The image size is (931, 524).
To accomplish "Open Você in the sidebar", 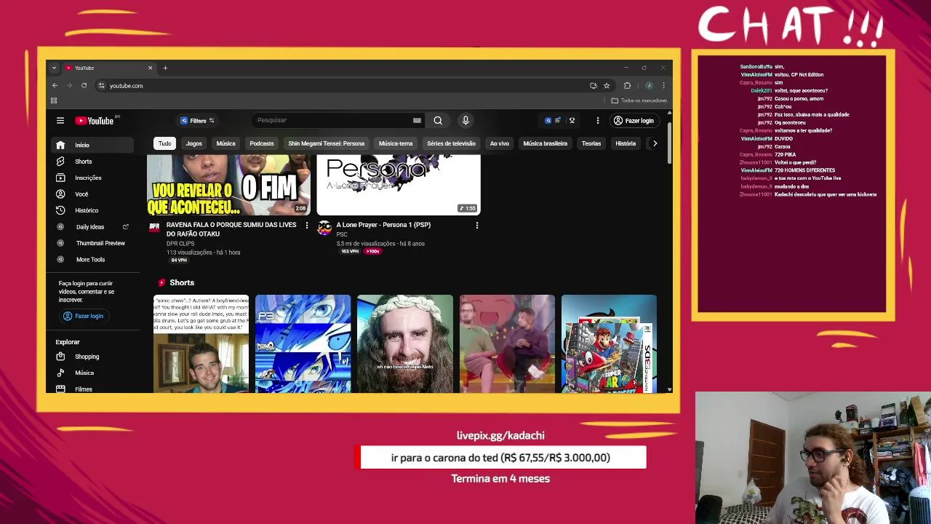I will point(93,194).
